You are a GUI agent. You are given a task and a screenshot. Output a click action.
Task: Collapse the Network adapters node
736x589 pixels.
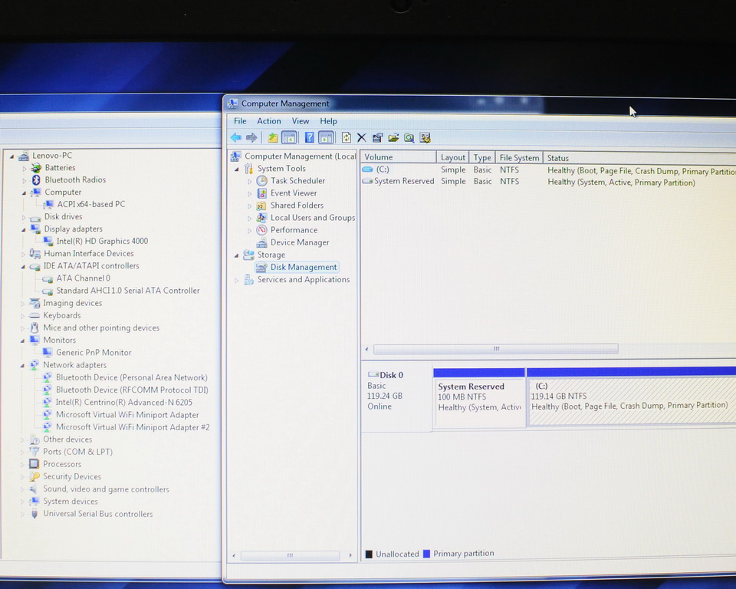pos(22,365)
